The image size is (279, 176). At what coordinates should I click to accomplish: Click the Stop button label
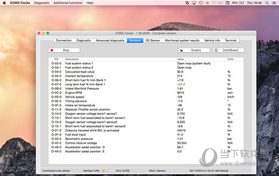66,50
